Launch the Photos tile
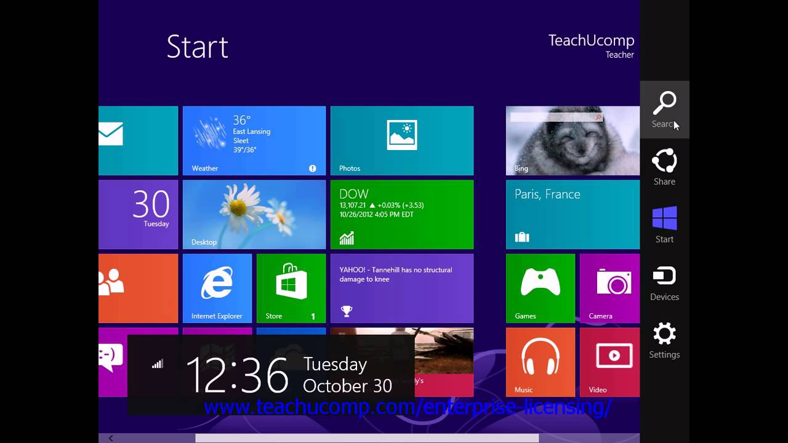The width and height of the screenshot is (788, 443). tap(402, 141)
